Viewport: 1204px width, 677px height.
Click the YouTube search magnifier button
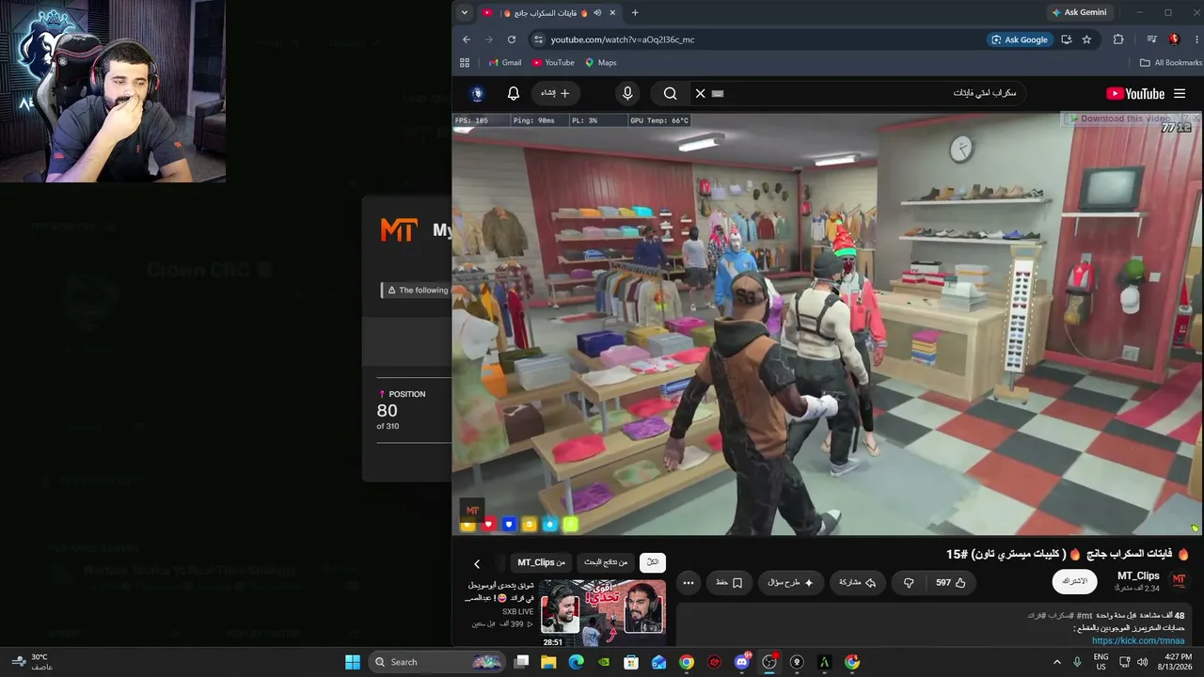coord(670,93)
